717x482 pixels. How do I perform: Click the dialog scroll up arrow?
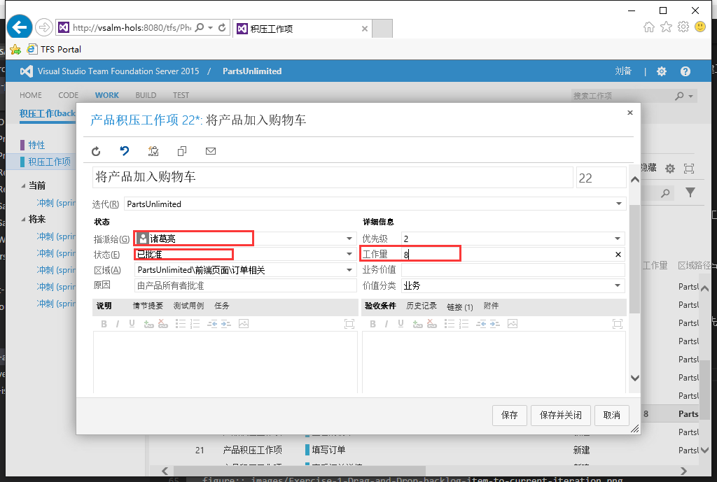[x=634, y=180]
